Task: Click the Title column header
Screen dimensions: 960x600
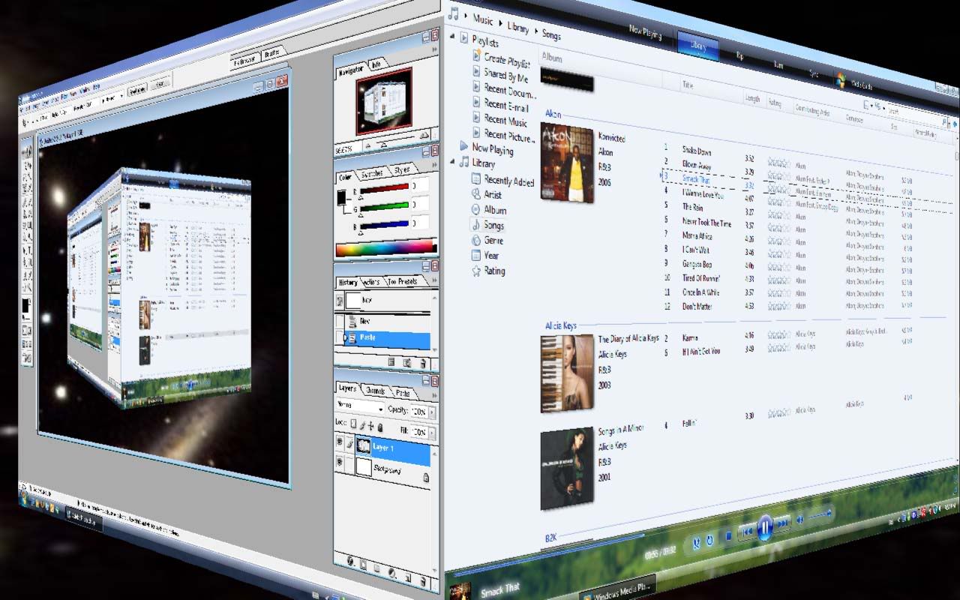Action: [x=688, y=85]
